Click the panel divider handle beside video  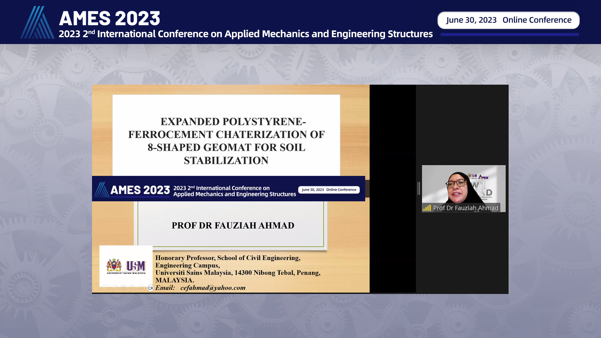(419, 188)
